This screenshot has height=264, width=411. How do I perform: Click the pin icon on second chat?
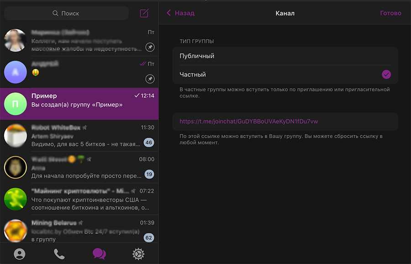tap(150, 79)
